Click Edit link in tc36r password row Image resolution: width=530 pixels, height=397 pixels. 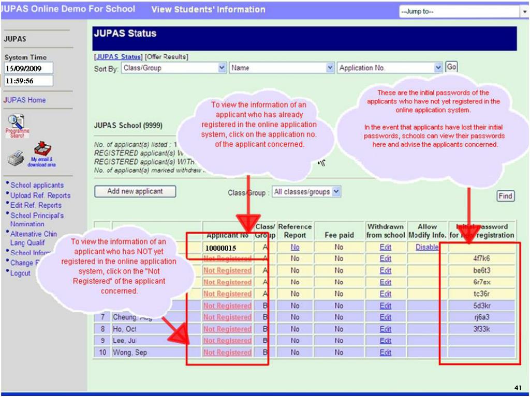[x=385, y=294]
